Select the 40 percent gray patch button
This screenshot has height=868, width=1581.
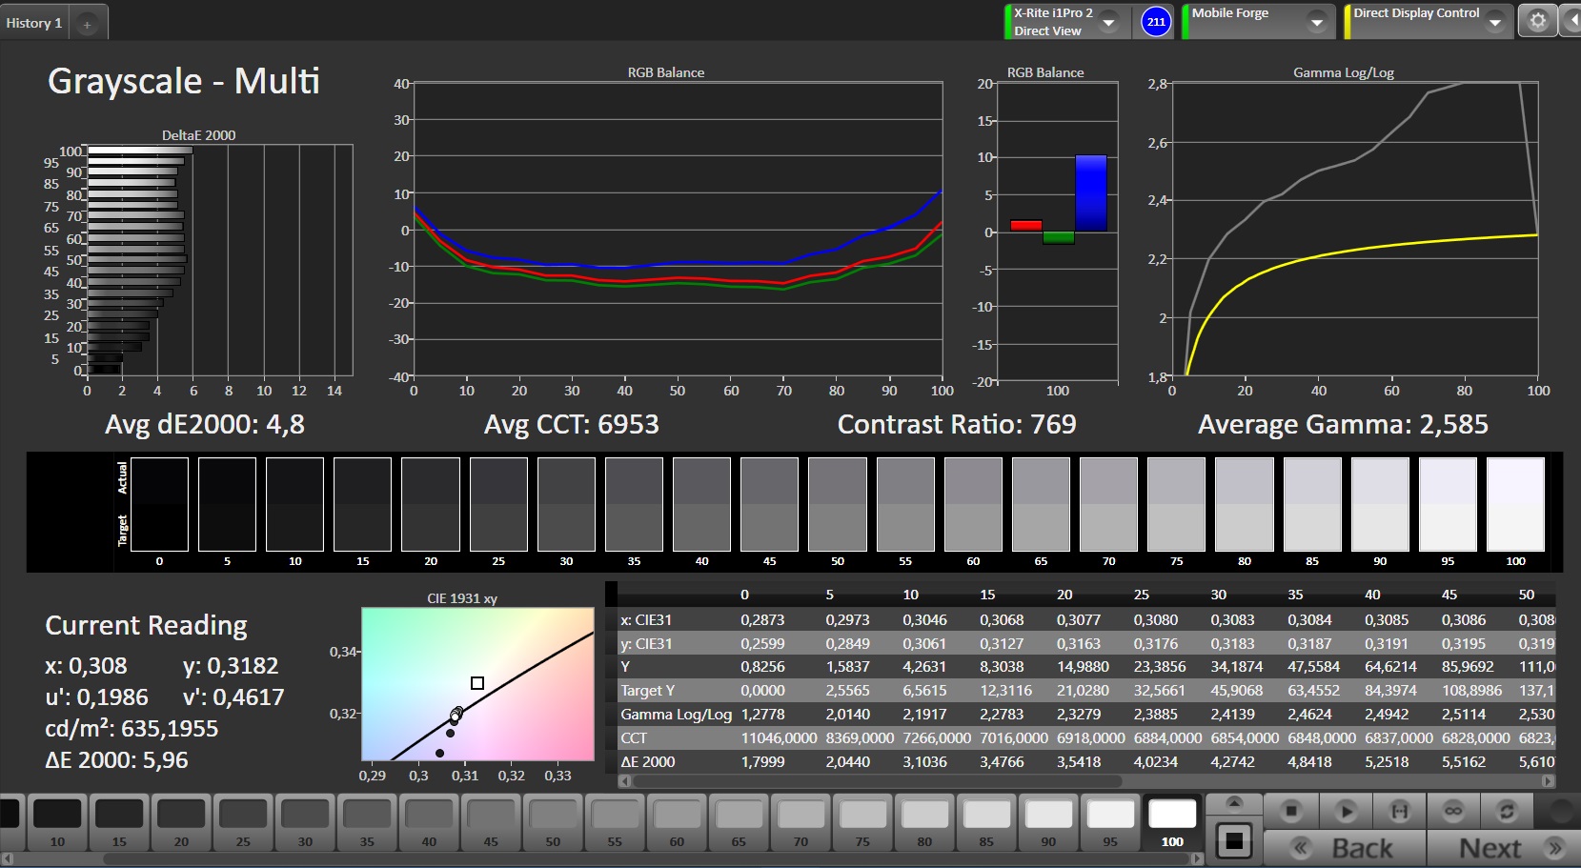click(x=429, y=822)
